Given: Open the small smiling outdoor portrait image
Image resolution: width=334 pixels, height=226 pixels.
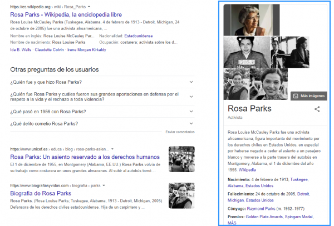Looking at the screenshot, I should pos(236,84).
